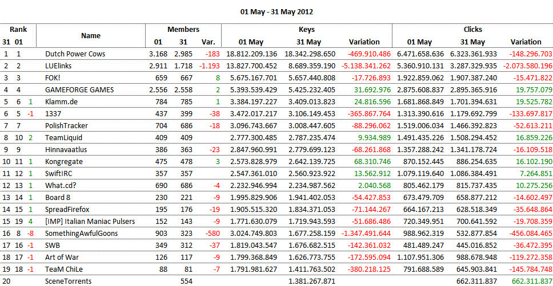Viewport: 553px width, 286px height.
Task: Select keys value 18.342.298.650
Action: click(x=310, y=54)
